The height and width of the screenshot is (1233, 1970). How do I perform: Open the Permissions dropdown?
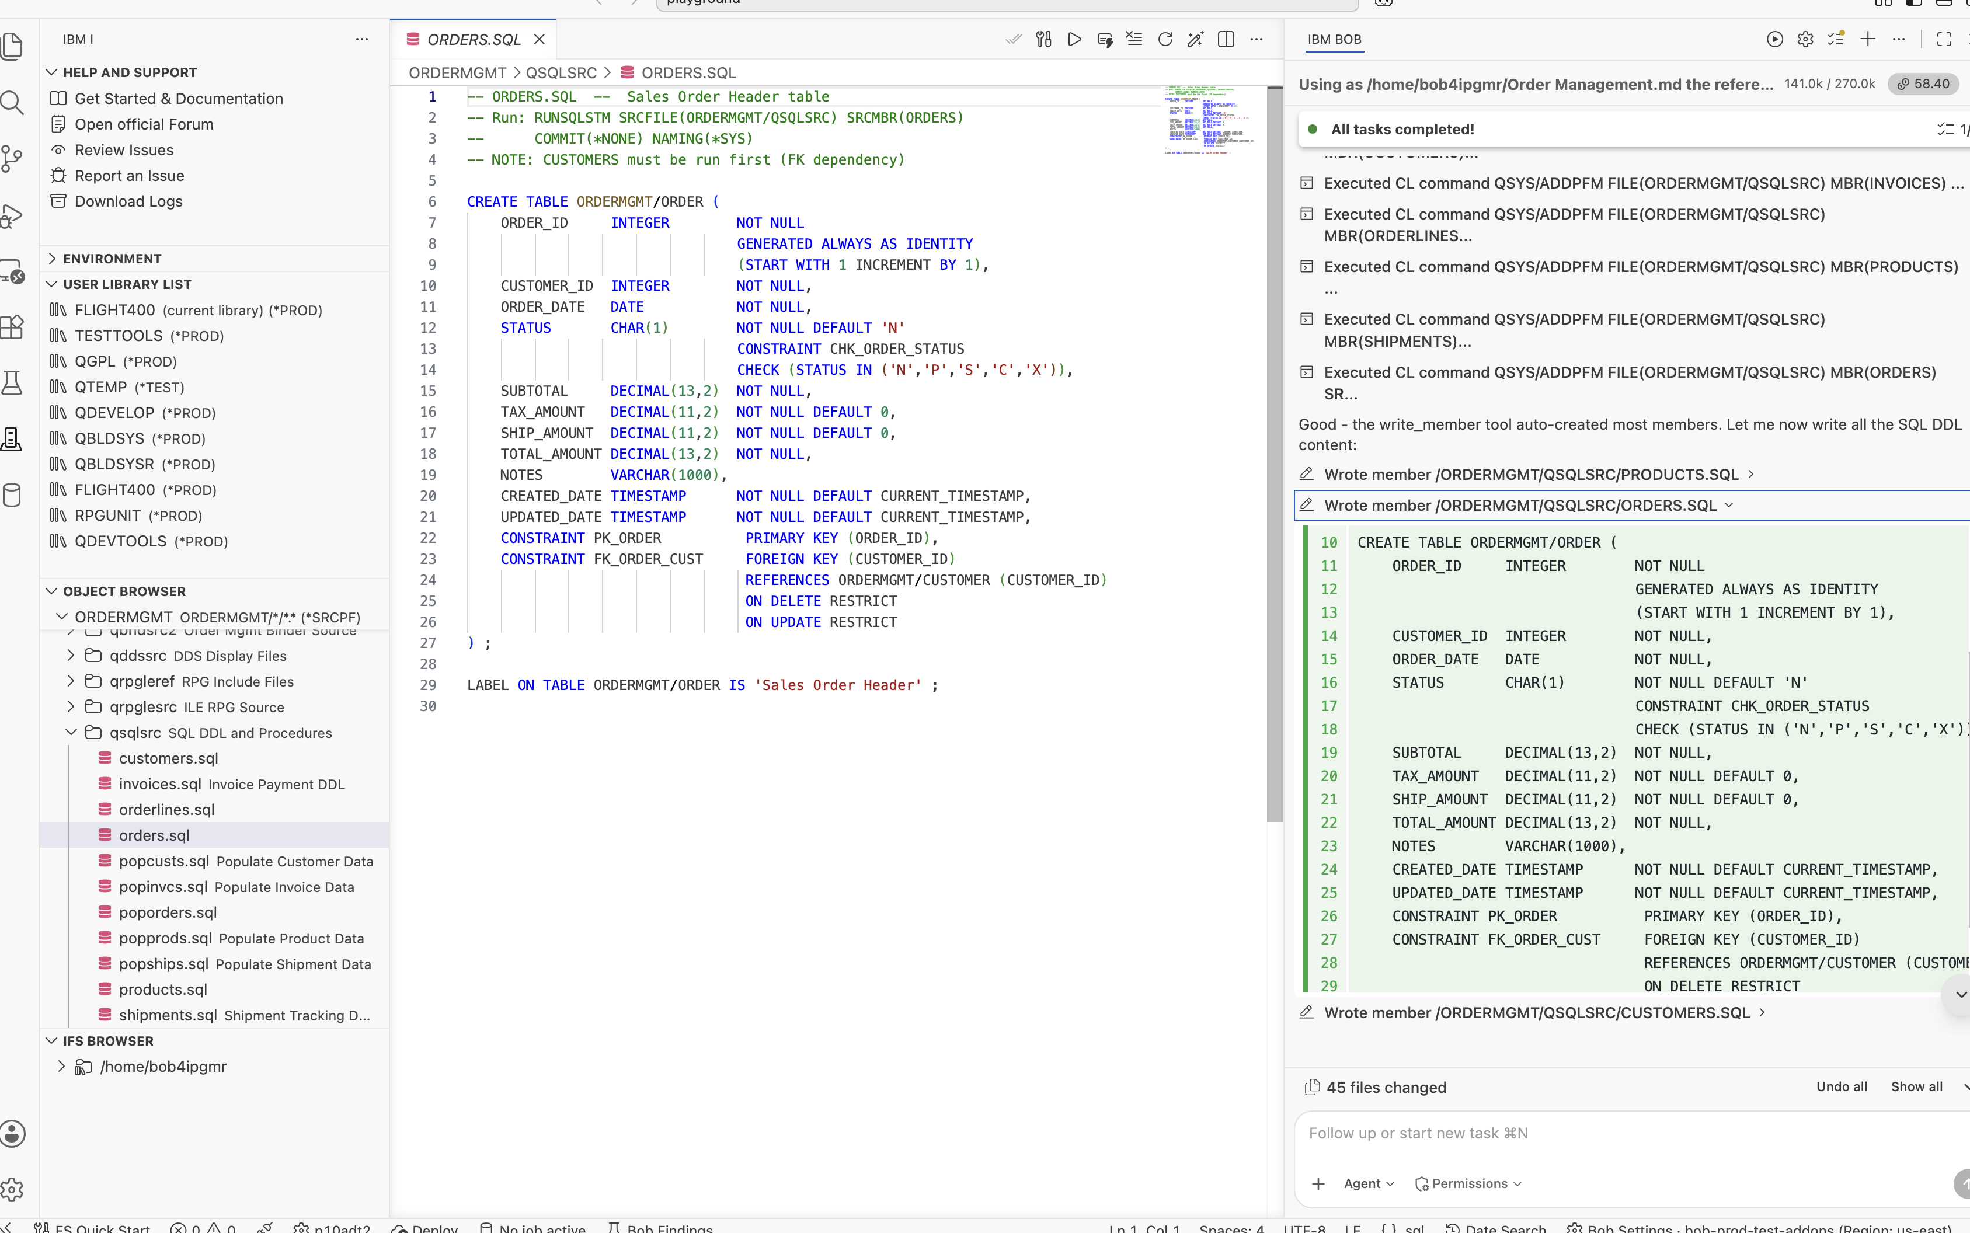[1468, 1183]
